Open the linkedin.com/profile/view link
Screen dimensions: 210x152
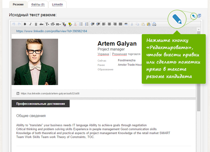(52, 31)
